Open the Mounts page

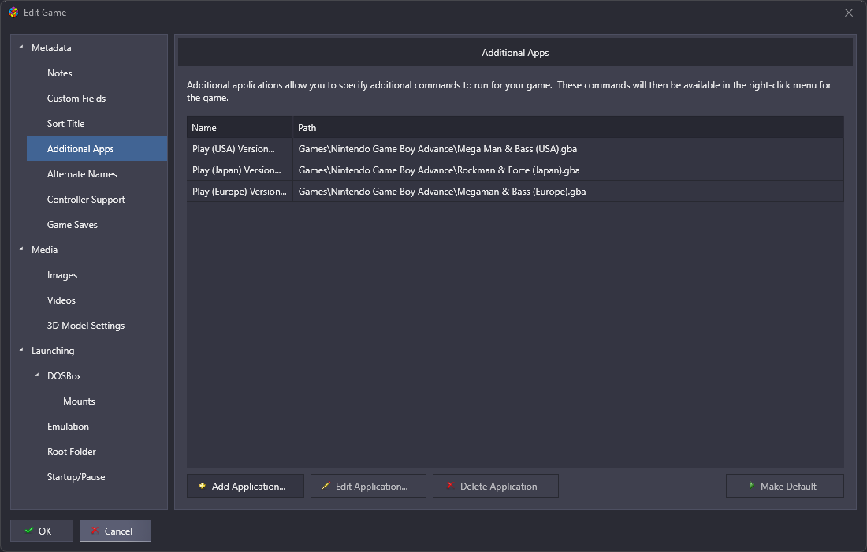[79, 401]
